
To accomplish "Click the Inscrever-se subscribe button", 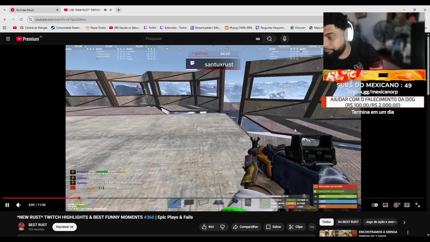I will click(64, 227).
